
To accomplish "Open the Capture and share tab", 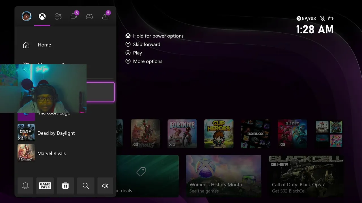I will (105, 16).
